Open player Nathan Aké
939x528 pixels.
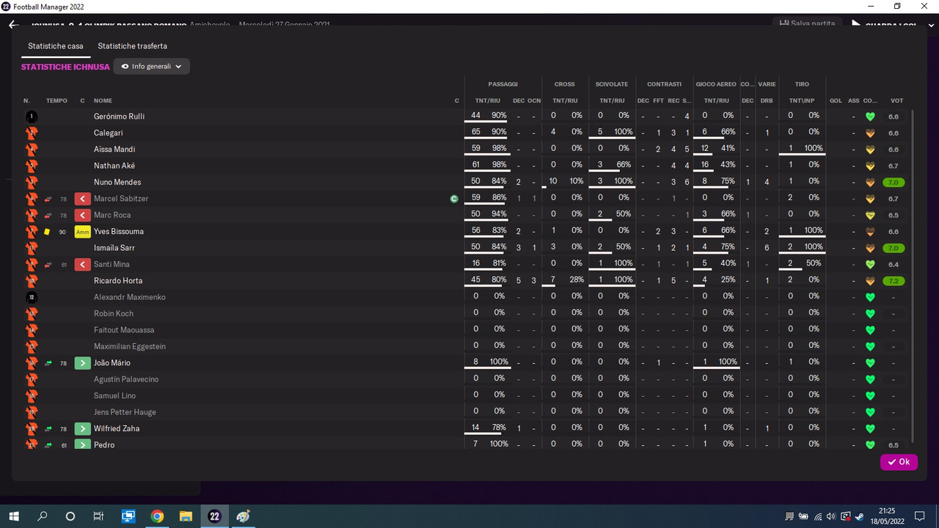pyautogui.click(x=114, y=166)
